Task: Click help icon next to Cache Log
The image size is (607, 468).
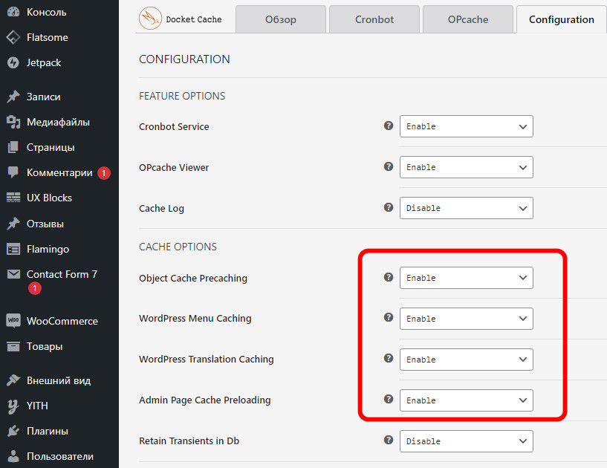Action: [388, 208]
